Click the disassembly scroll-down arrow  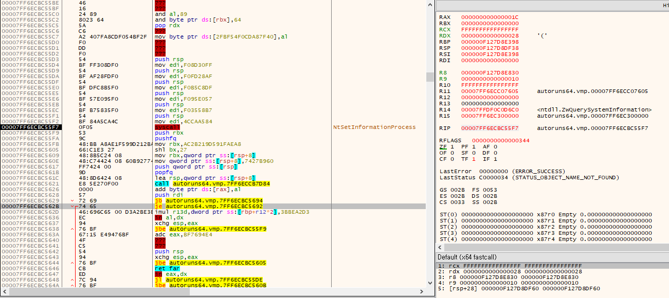click(429, 284)
